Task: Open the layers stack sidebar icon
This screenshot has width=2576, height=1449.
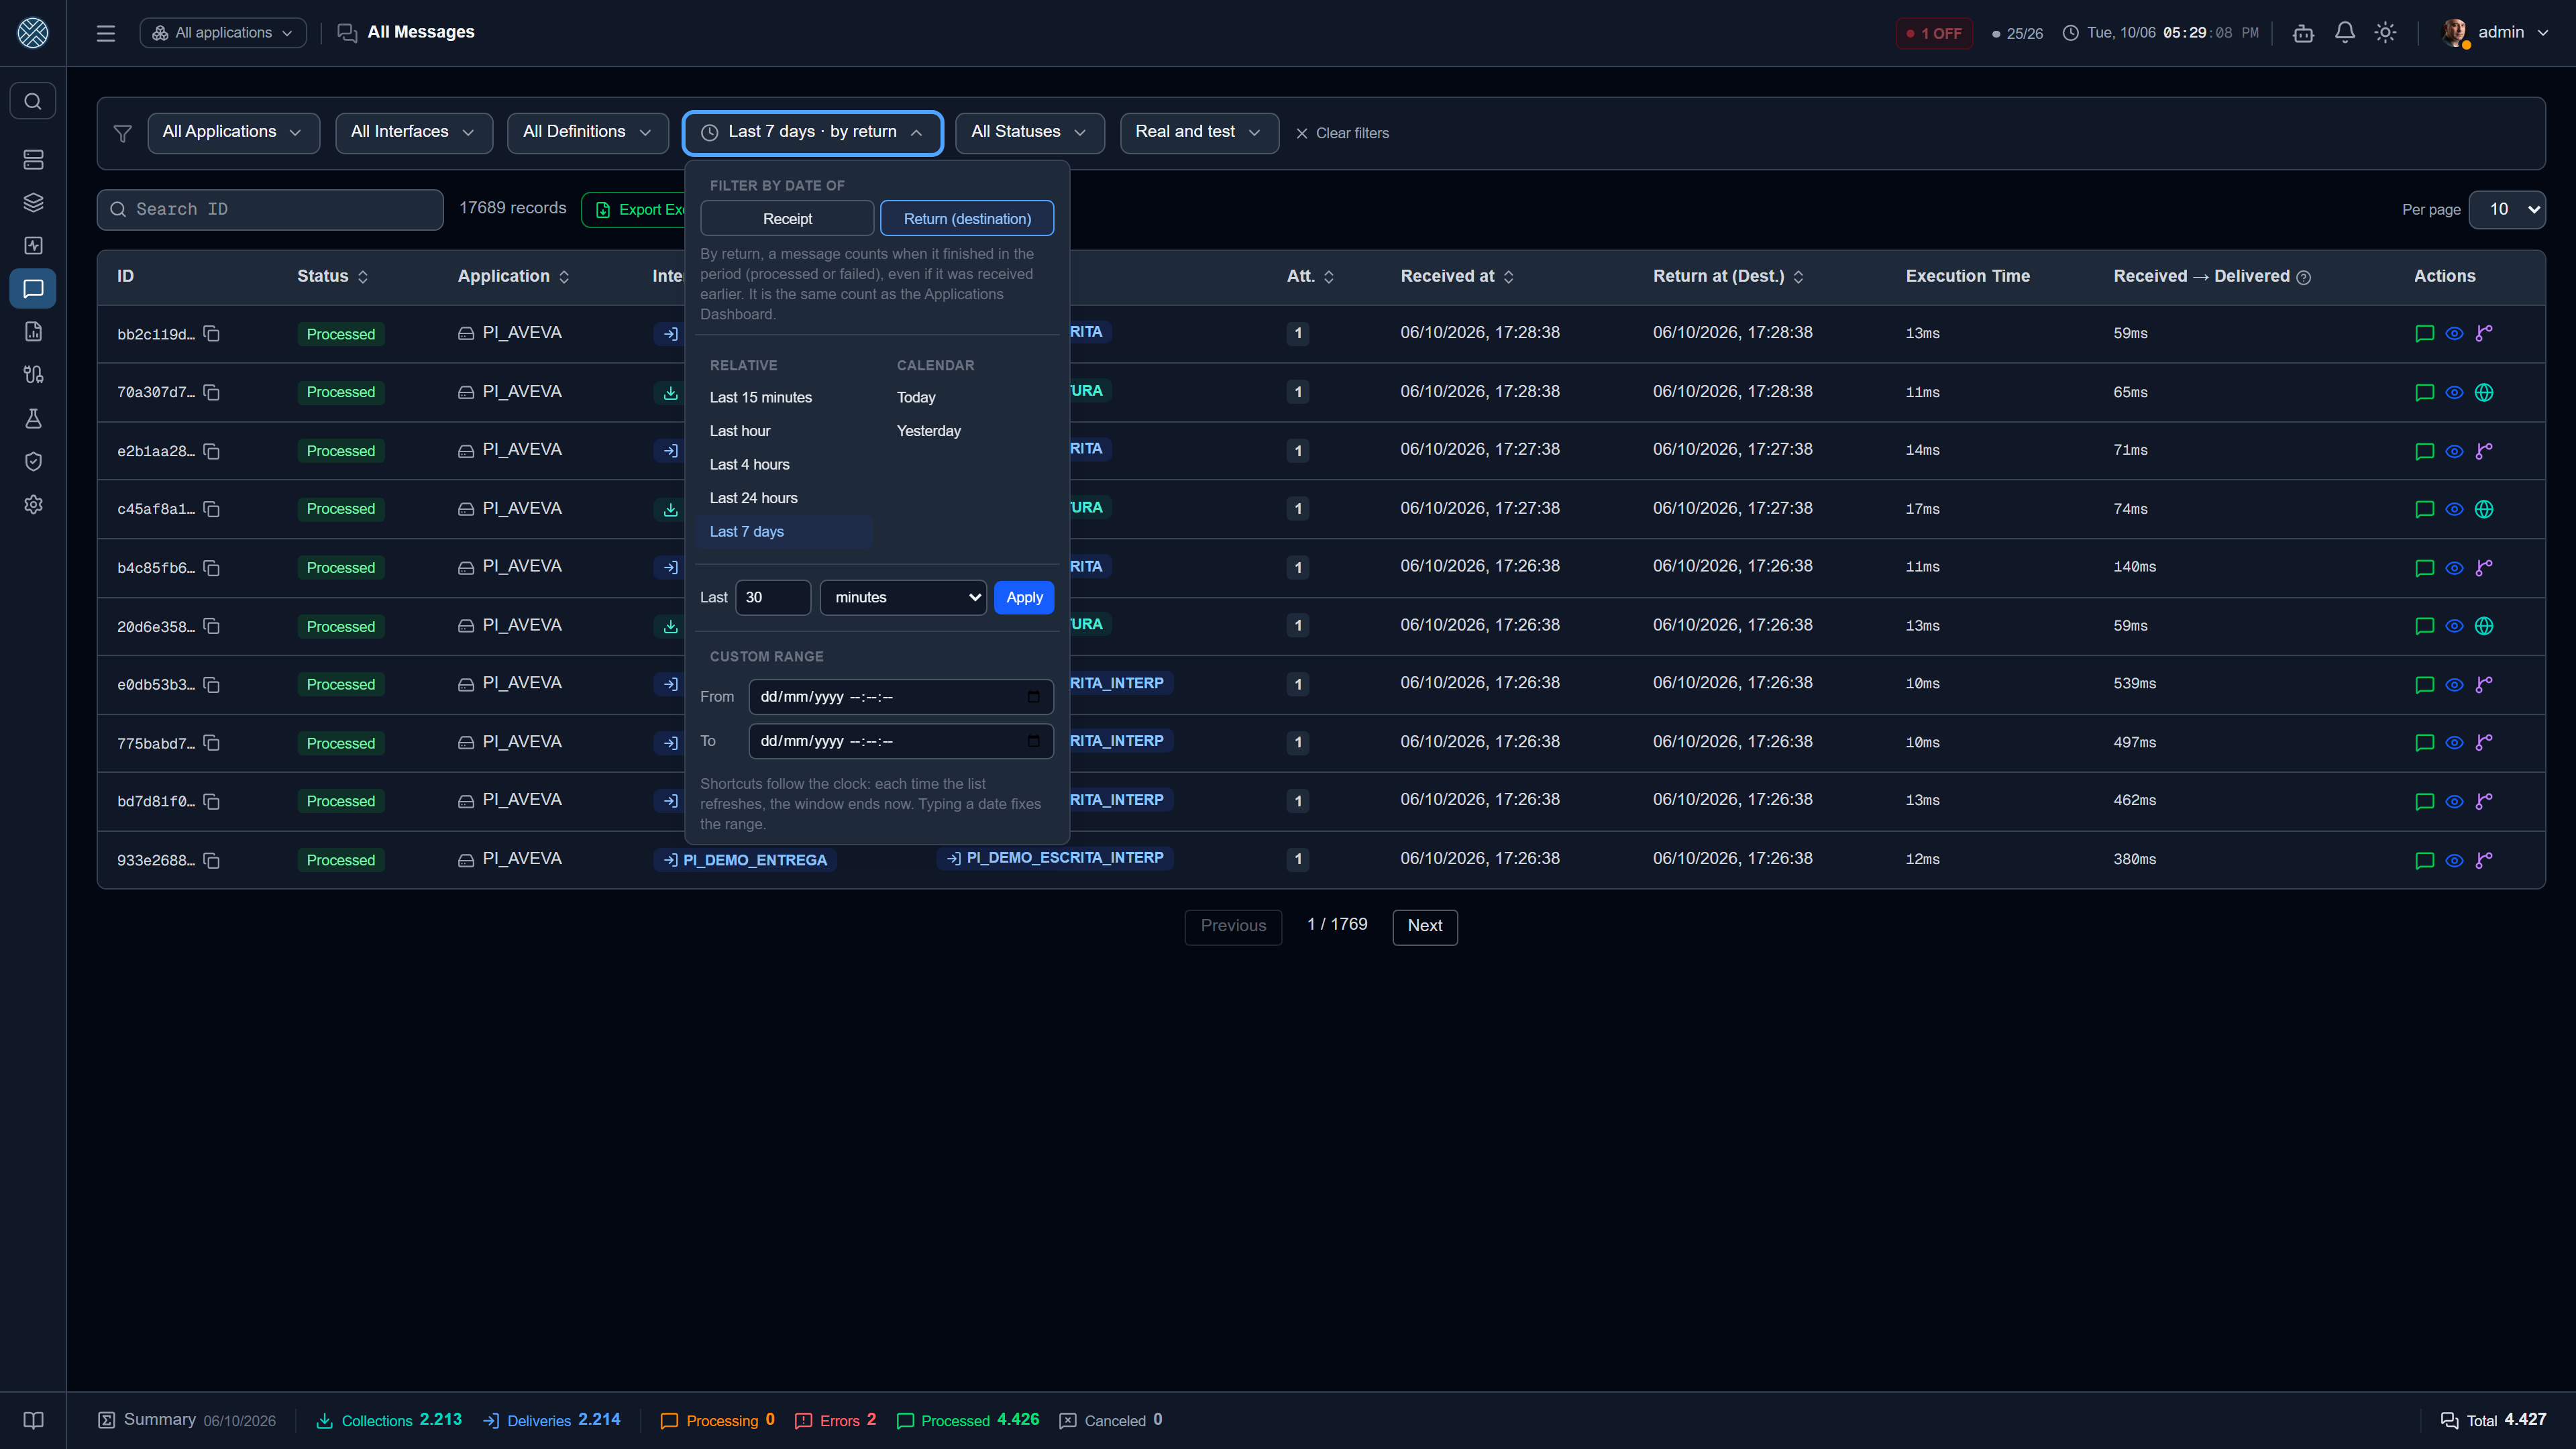Action: pyautogui.click(x=33, y=203)
